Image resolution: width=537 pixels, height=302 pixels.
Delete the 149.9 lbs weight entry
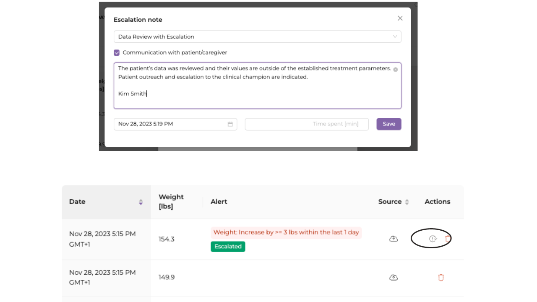pyautogui.click(x=441, y=277)
